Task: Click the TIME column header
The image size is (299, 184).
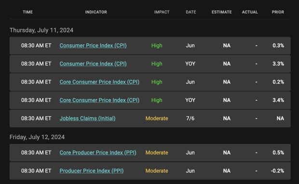Action: point(27,12)
